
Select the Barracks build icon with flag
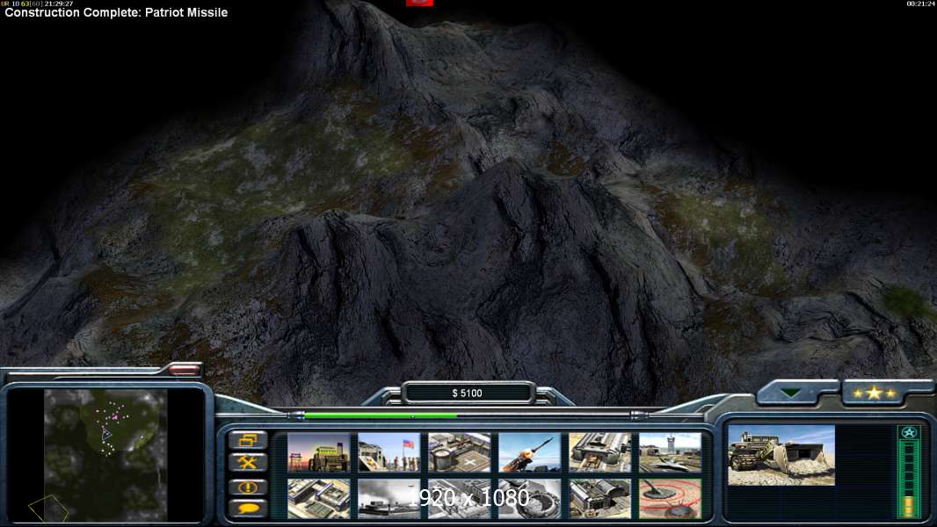[389, 452]
